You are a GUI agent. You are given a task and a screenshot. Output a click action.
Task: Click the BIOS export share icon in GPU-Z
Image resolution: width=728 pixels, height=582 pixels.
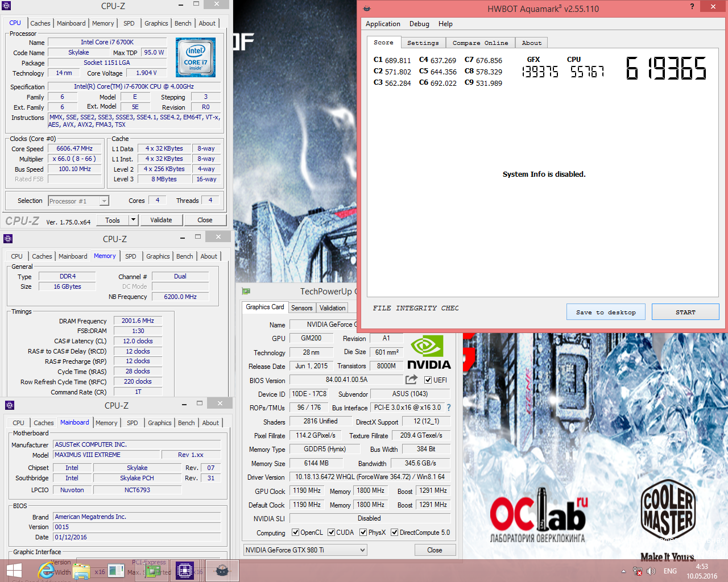pos(411,380)
